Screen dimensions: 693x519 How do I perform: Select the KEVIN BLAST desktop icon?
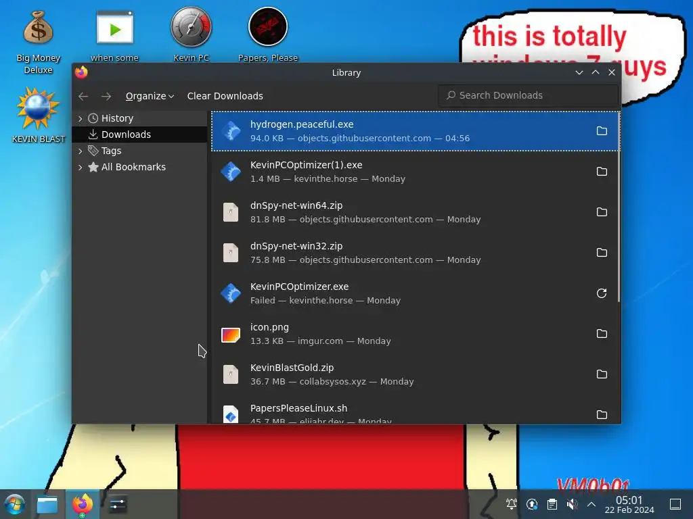click(38, 115)
